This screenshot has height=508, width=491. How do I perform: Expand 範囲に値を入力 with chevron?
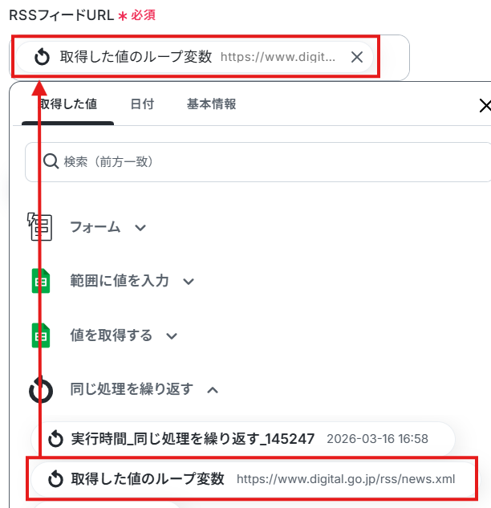[x=189, y=282]
